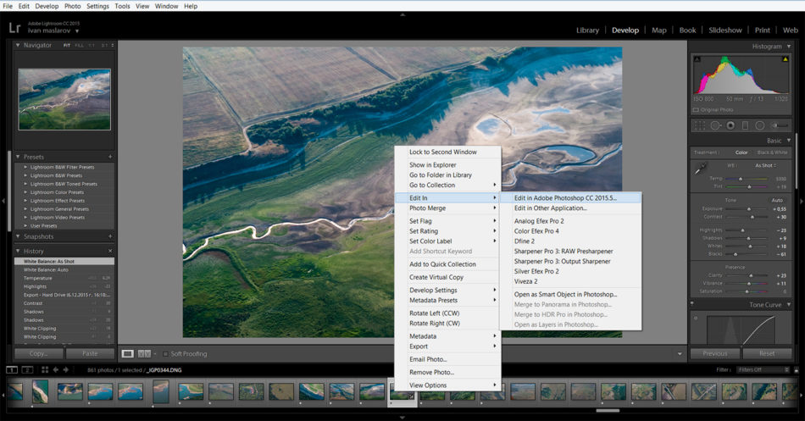Open the As Shot white balance dropdown

tap(766, 165)
